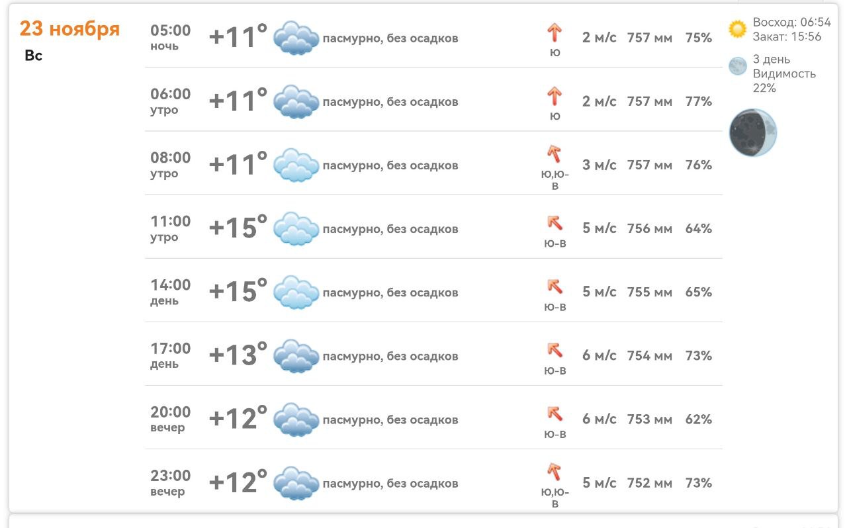Click the wind arrow in 20:00 row

(555, 414)
